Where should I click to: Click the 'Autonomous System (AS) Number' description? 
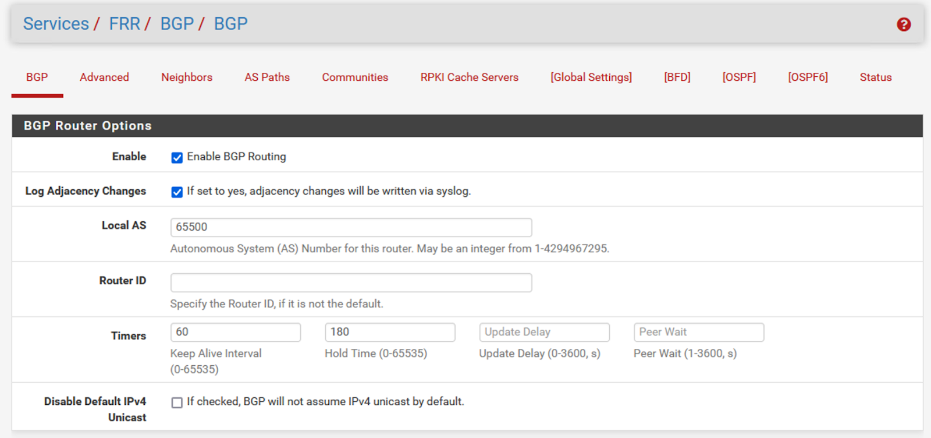pos(390,249)
